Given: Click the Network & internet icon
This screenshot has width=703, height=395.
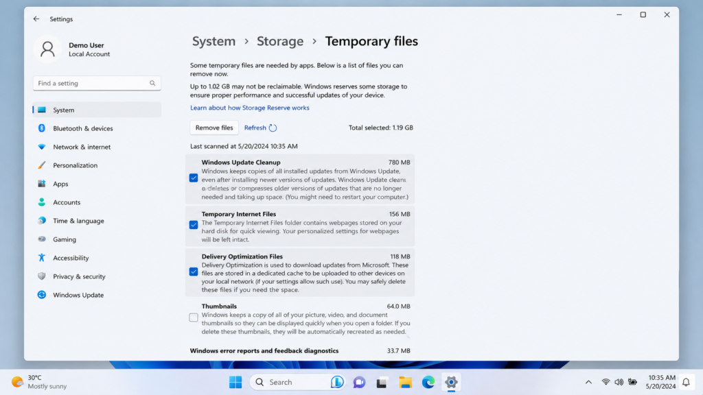Looking at the screenshot, I should tap(42, 147).
